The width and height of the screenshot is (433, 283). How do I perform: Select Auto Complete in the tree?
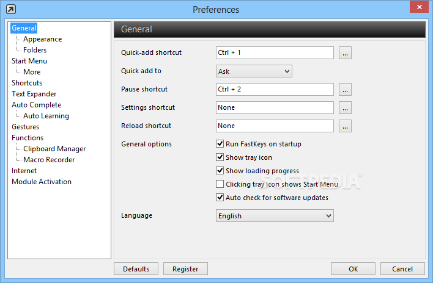coord(37,105)
